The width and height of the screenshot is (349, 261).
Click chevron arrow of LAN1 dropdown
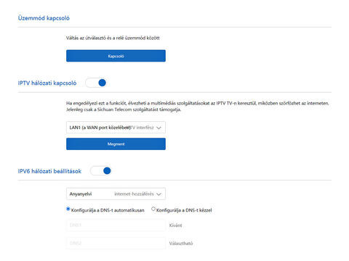[x=159, y=128]
